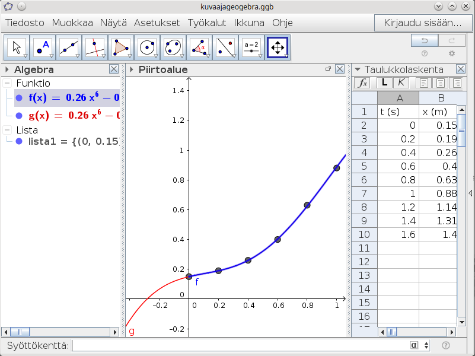Toggle visibility of lista1
This screenshot has width=475, height=356.
pyautogui.click(x=20, y=141)
